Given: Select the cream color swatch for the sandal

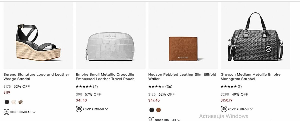Looking at the screenshot, I should point(14,102).
